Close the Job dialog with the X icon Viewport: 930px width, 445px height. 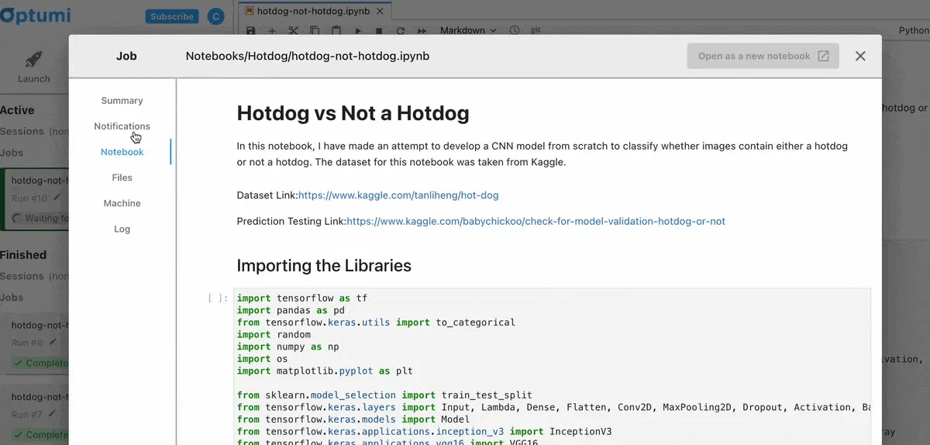tap(860, 56)
